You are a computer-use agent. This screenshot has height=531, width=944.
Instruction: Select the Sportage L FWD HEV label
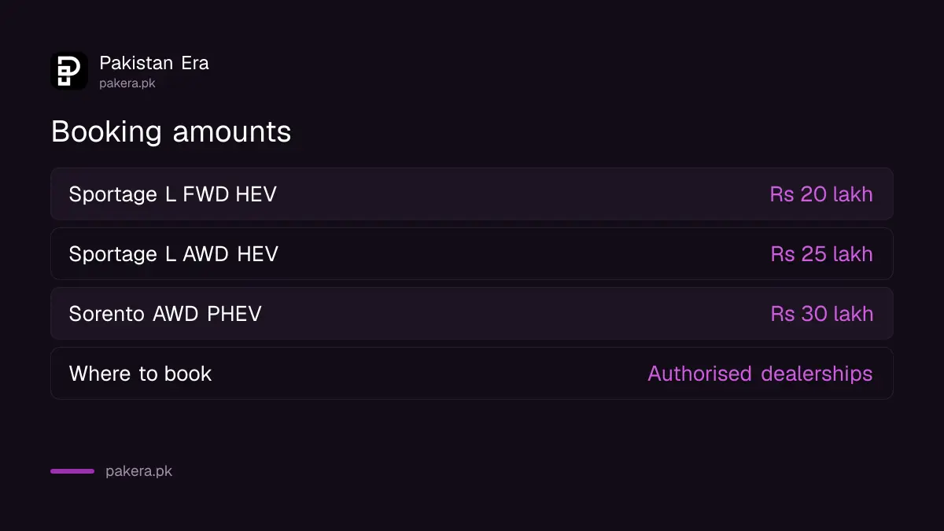pyautogui.click(x=173, y=194)
